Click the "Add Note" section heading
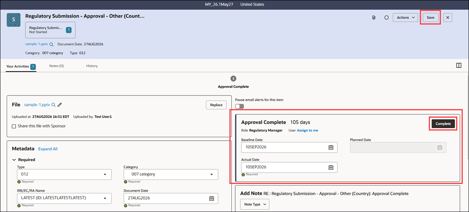This screenshot has height=212, width=469. pos(251,193)
